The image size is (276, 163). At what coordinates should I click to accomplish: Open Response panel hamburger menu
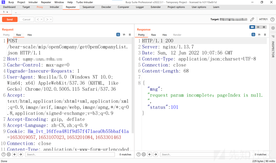coord(265,35)
